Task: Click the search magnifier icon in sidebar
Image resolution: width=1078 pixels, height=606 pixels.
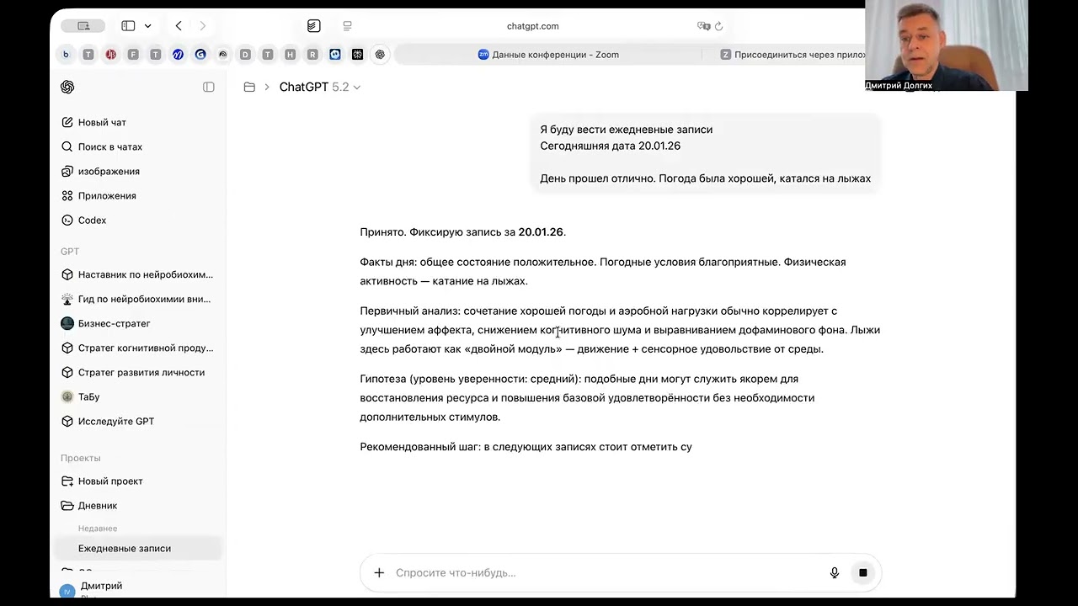Action: [67, 146]
